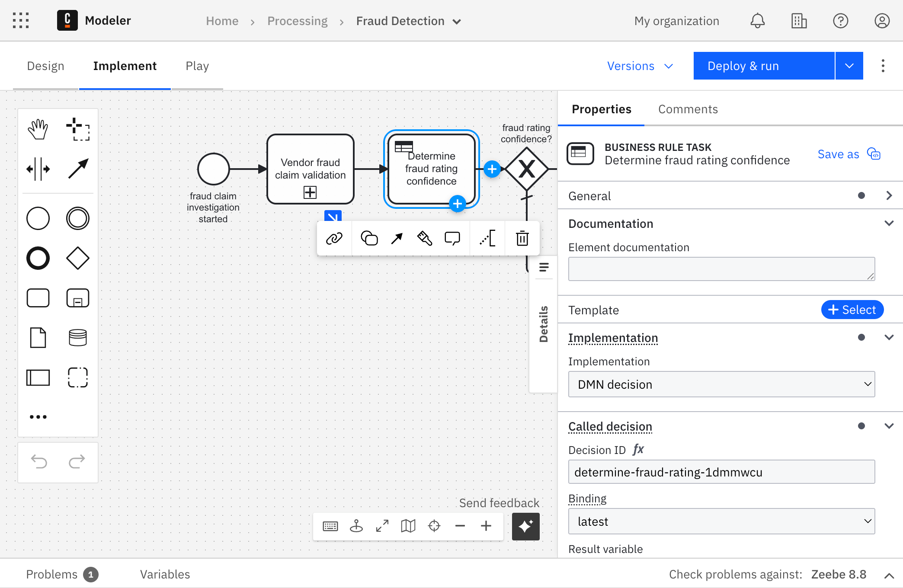903x588 pixels.
Task: Activate the create/remove space tool
Action: tap(38, 169)
